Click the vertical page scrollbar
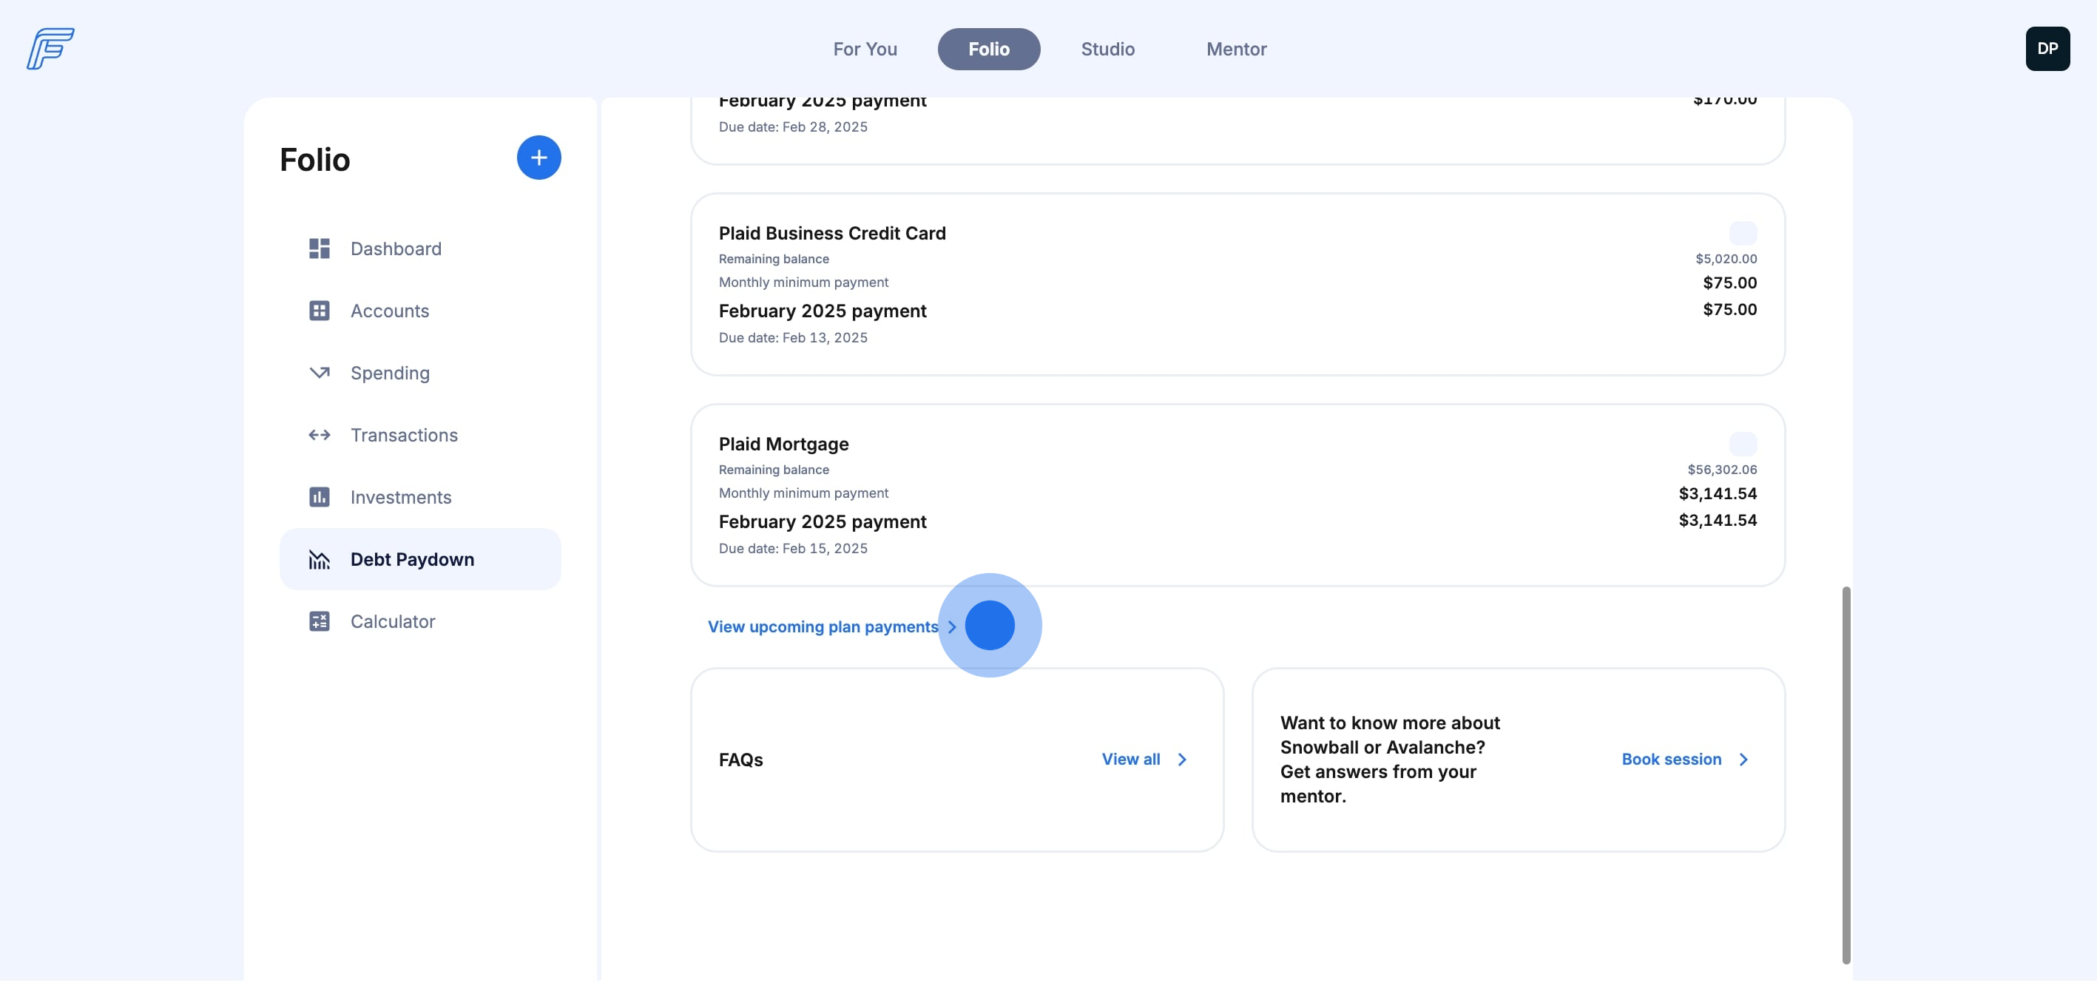This screenshot has height=994, width=2097. click(x=1846, y=774)
